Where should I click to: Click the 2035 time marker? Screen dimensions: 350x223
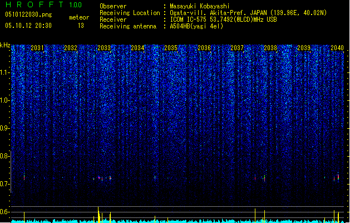pyautogui.click(x=171, y=48)
